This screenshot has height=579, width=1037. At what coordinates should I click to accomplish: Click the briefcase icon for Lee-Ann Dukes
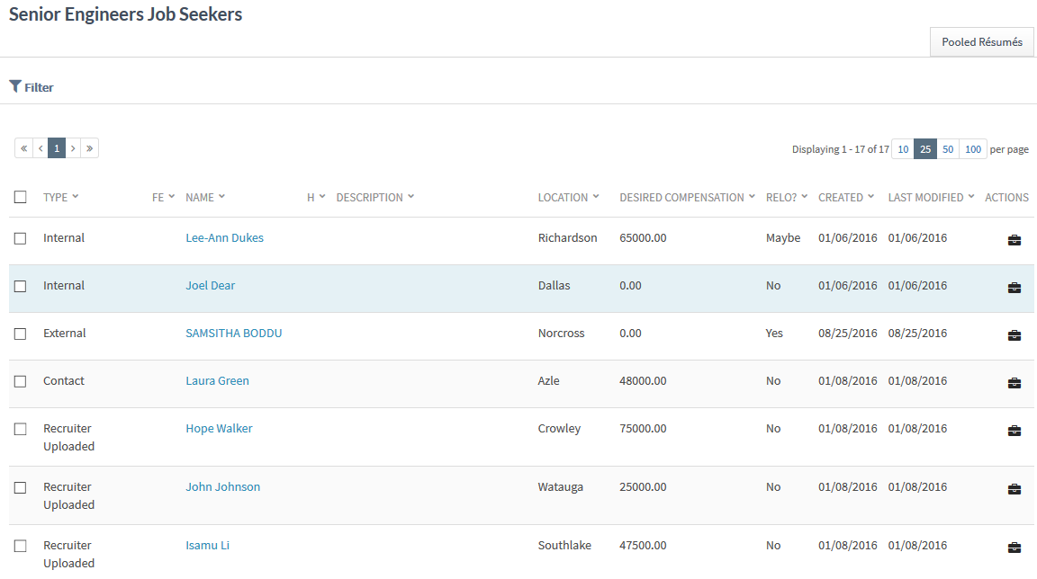click(1014, 240)
